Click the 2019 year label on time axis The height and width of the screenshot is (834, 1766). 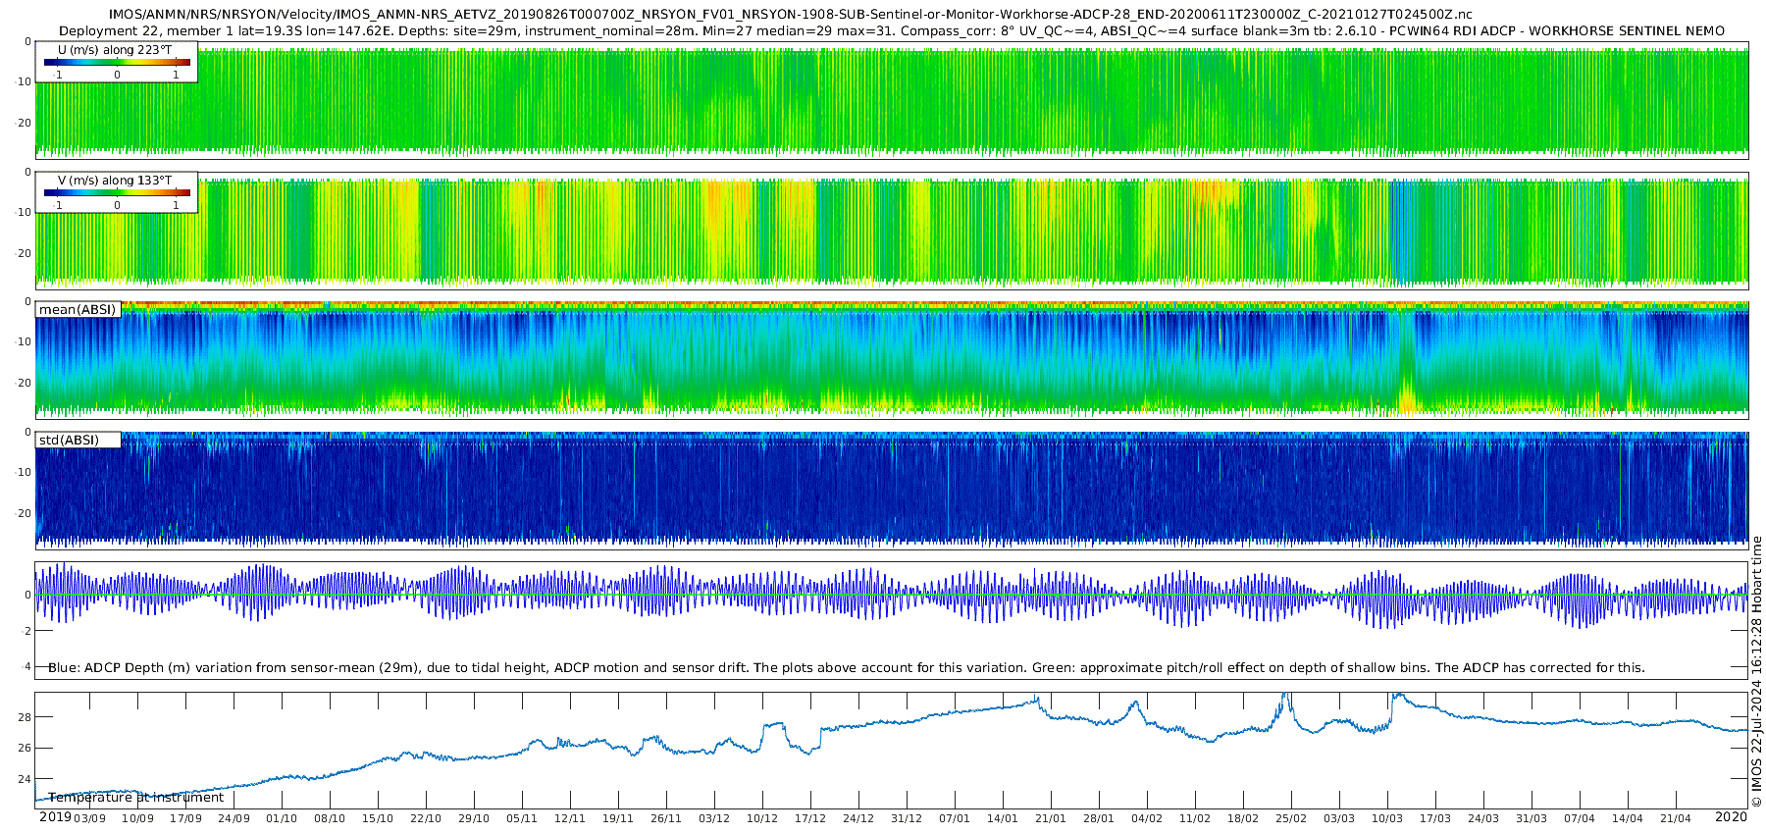(55, 817)
